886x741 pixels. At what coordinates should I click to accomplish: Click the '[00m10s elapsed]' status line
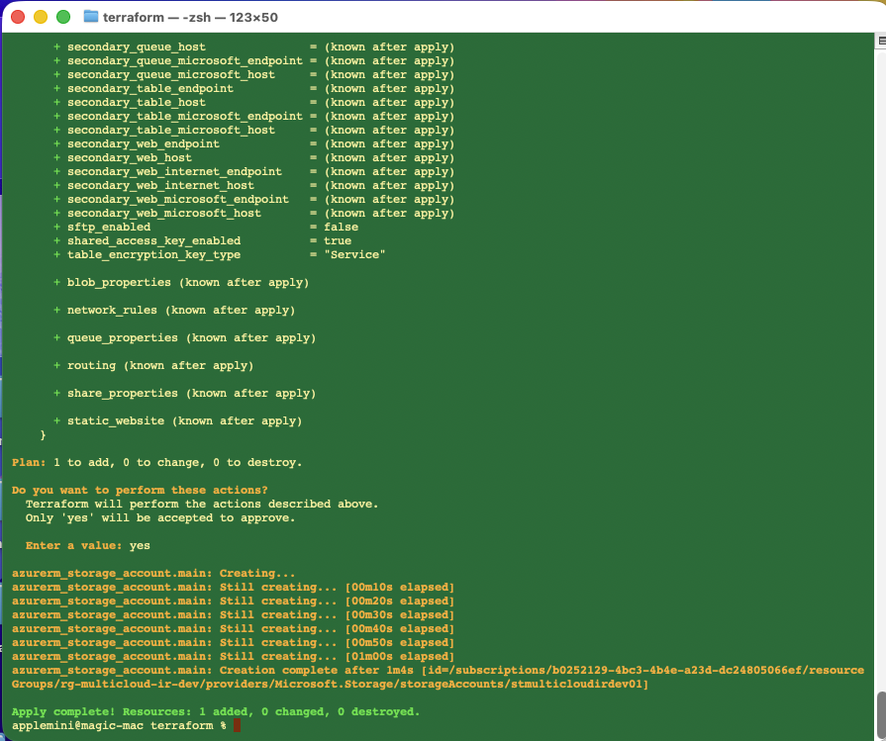(233, 588)
